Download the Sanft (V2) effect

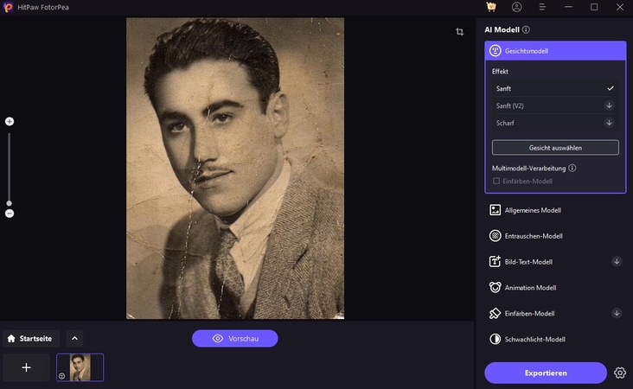[610, 105]
